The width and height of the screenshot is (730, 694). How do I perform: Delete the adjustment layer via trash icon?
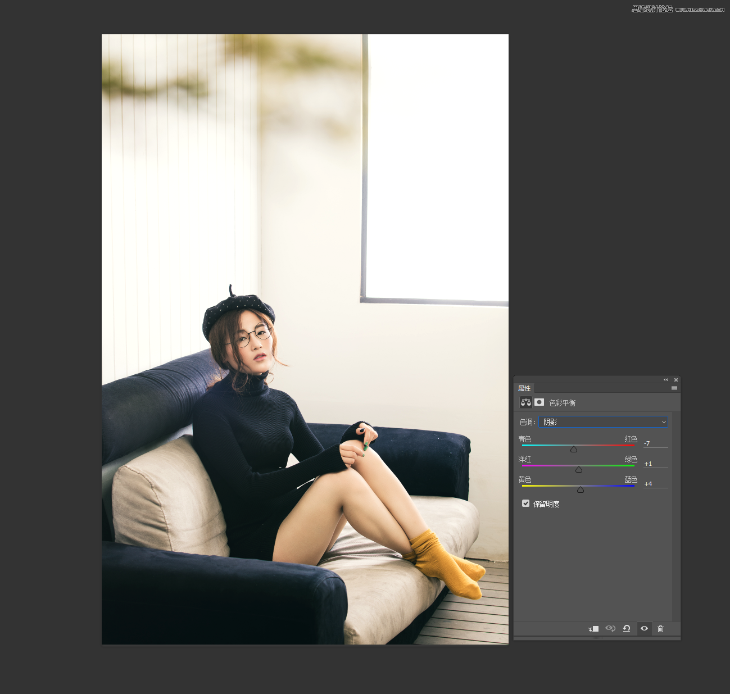coord(661,629)
